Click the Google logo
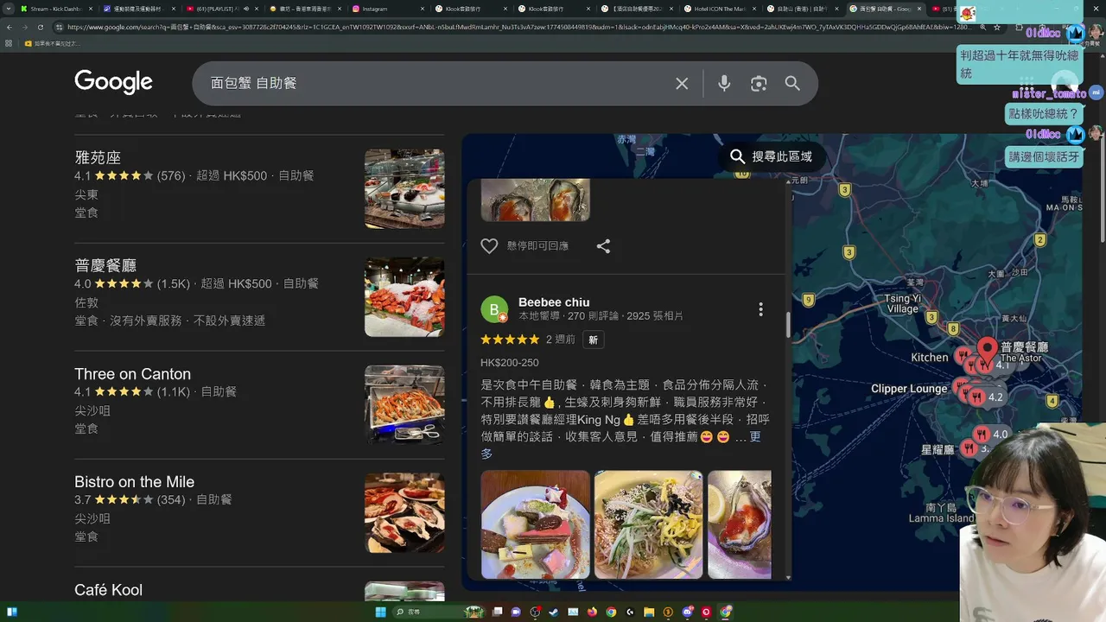The width and height of the screenshot is (1106, 622). click(x=113, y=82)
